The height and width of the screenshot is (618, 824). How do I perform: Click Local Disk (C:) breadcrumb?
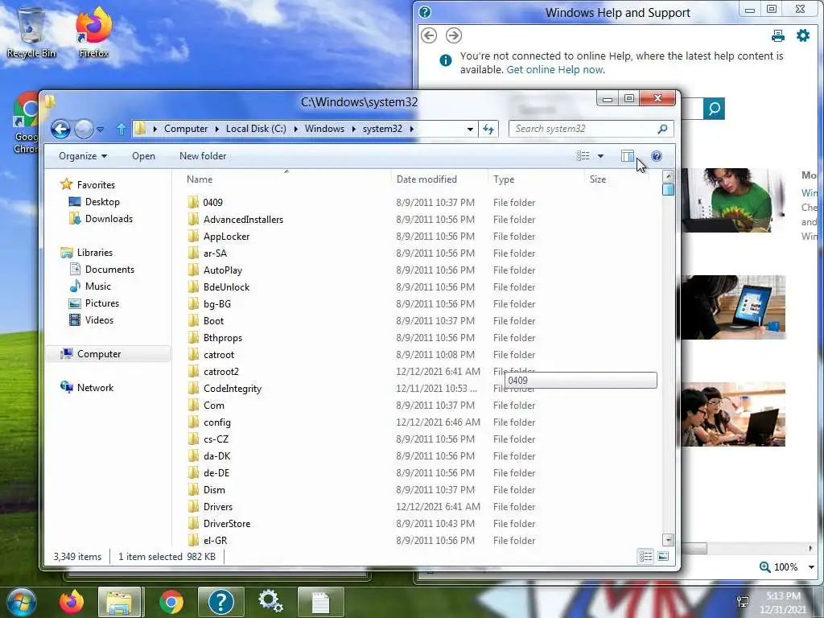(x=256, y=129)
